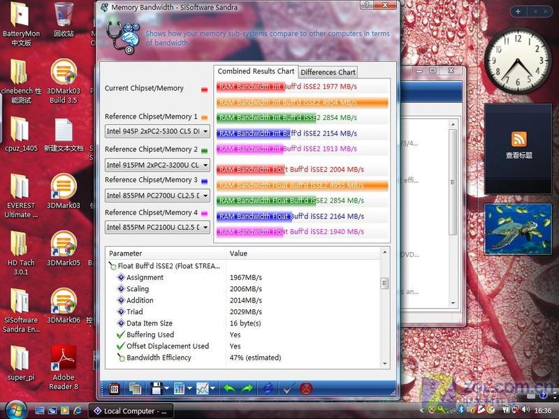Image resolution: width=559 pixels, height=419 pixels.
Task: Click the orange RAM Bandwidth Float 4955 MB/s bar
Action: (303, 185)
